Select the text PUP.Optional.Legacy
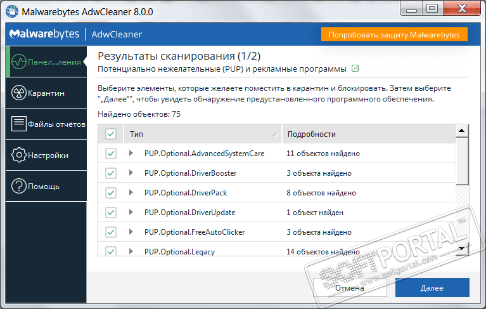Viewport: 486px width, 309px height. (179, 252)
